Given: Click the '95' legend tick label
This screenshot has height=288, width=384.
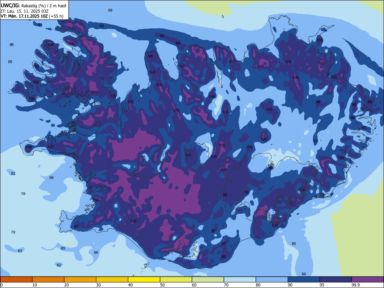Looking at the screenshot, I should click(x=322, y=285).
